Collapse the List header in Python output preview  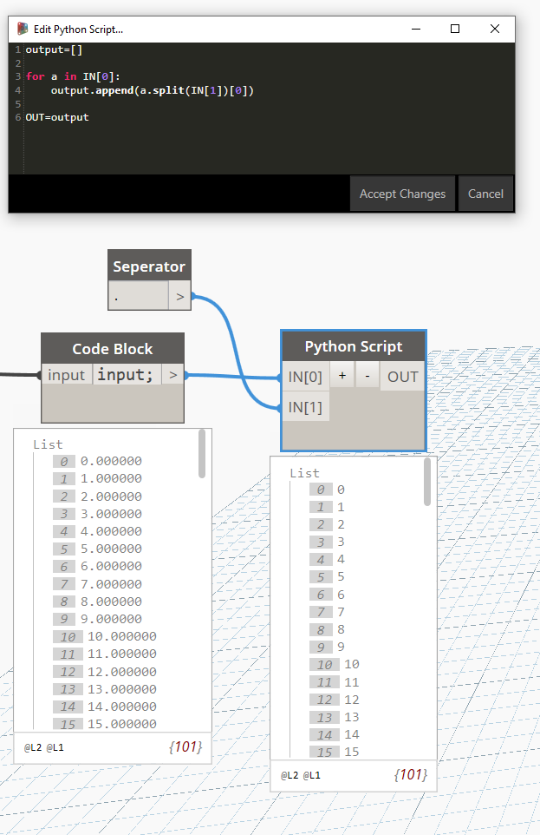pos(304,473)
